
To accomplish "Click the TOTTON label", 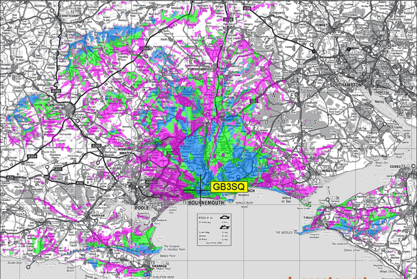I will tap(322, 69).
